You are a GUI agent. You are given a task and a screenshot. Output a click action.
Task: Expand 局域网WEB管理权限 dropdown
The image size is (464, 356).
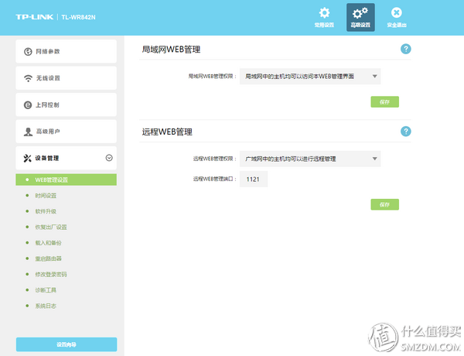click(310, 76)
